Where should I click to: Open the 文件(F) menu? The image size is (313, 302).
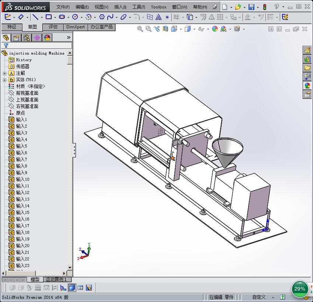point(63,7)
